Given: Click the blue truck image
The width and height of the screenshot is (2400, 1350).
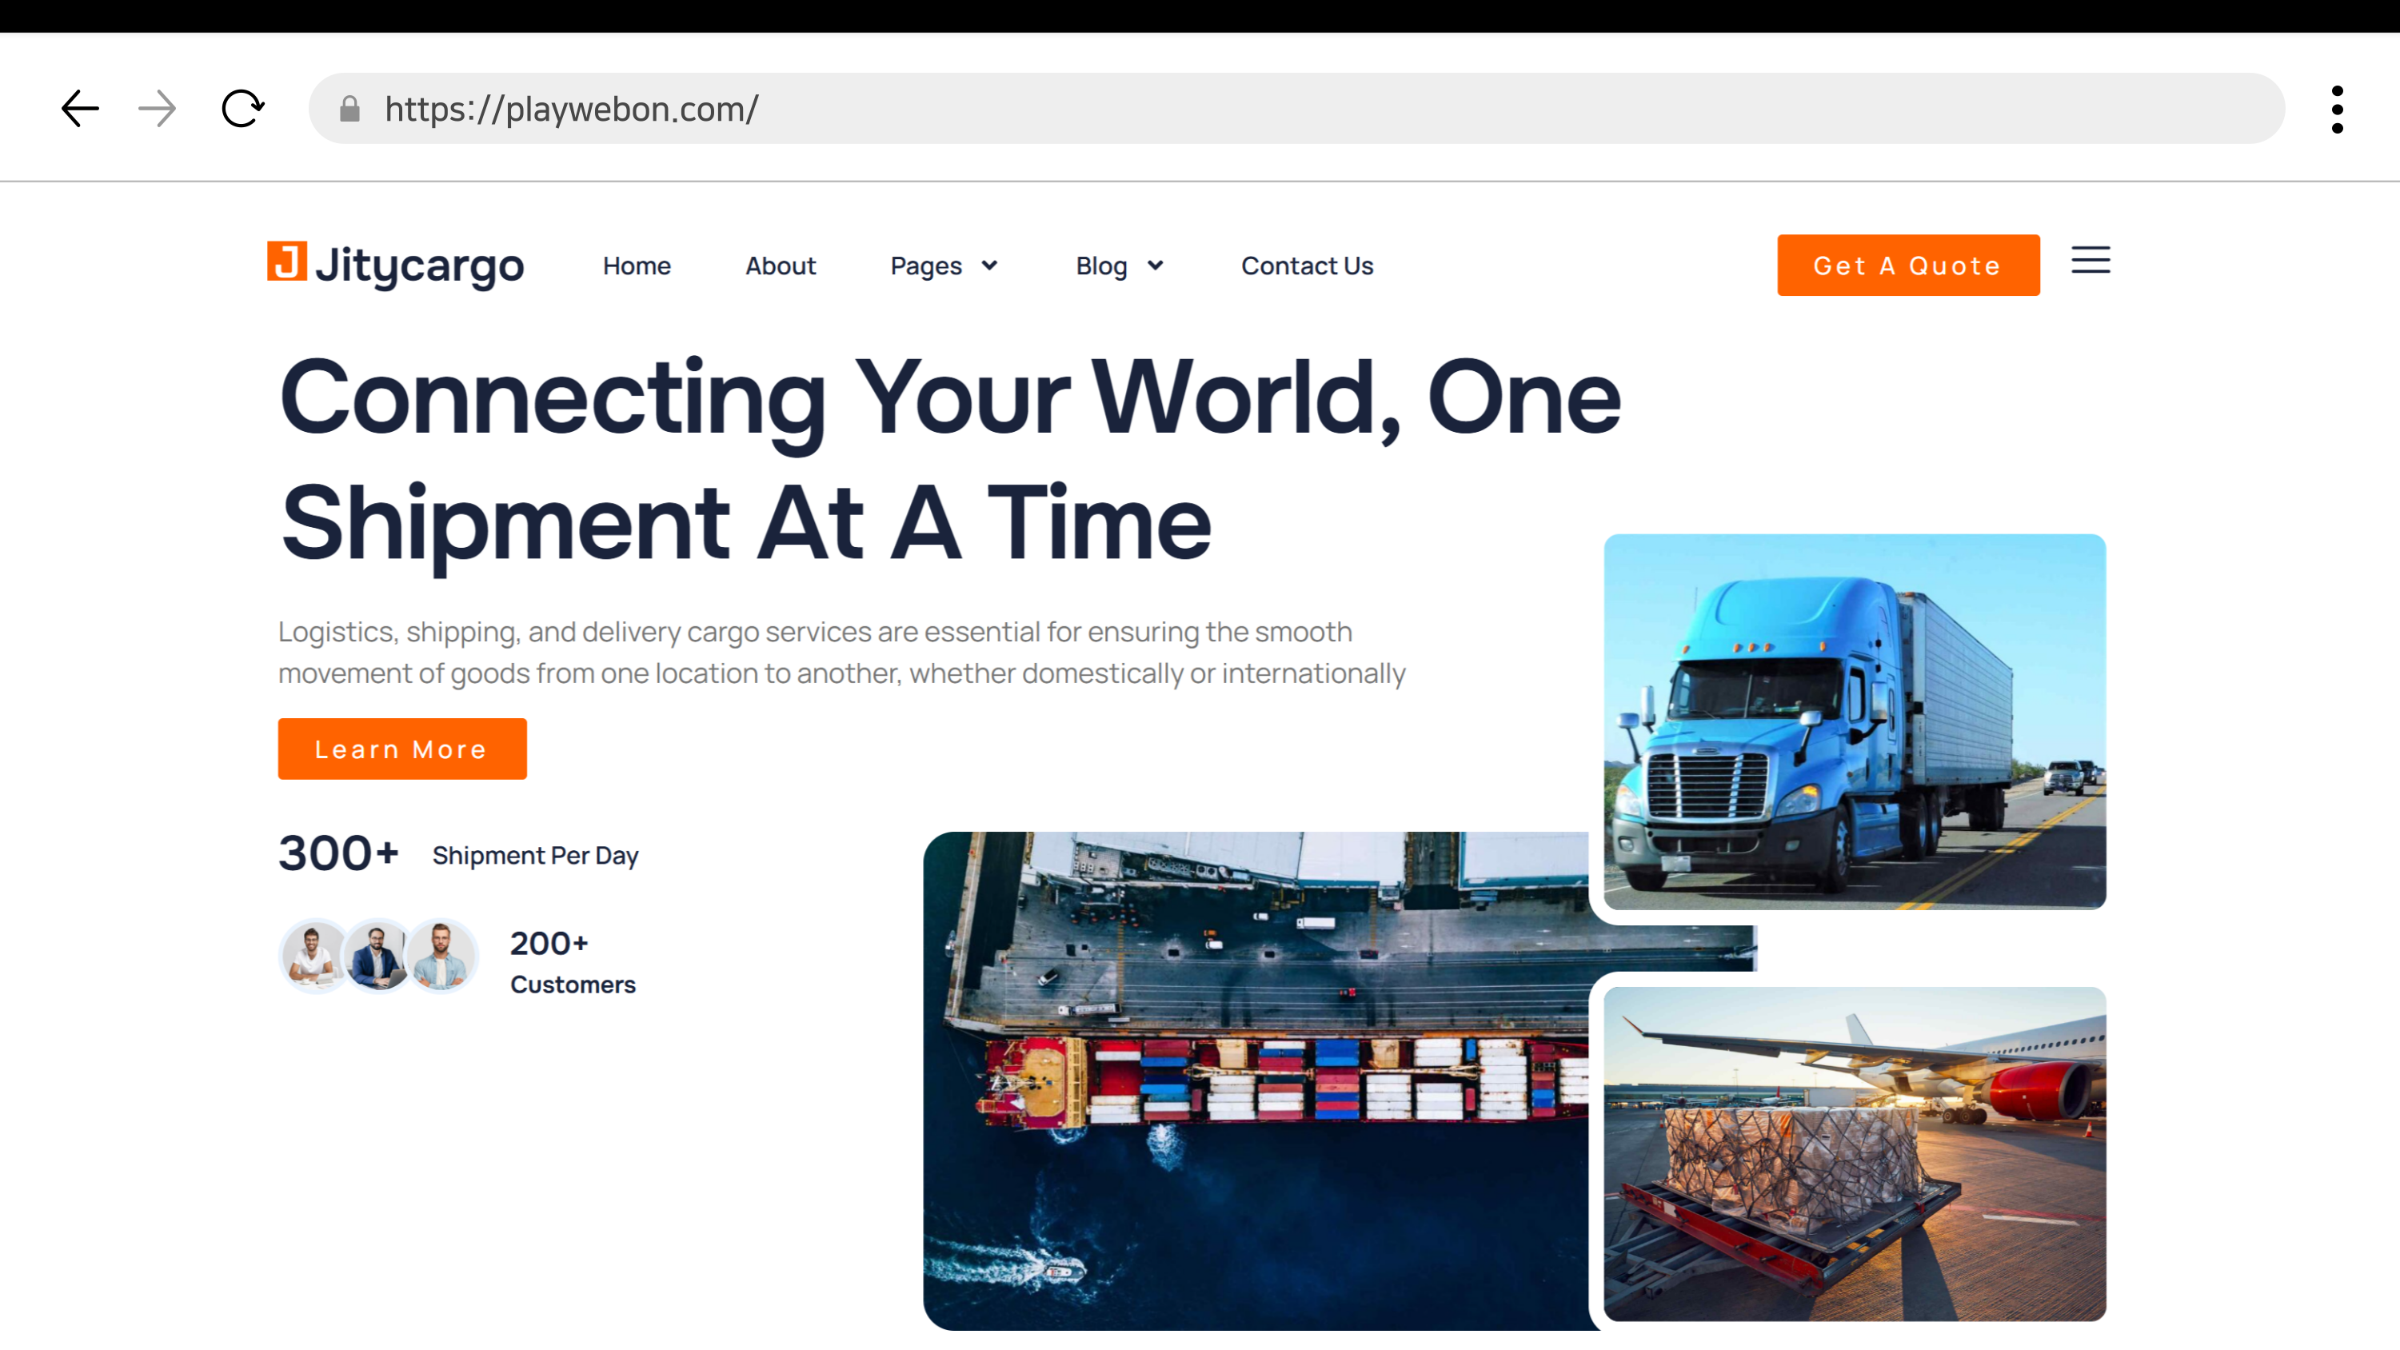Looking at the screenshot, I should 1854,722.
